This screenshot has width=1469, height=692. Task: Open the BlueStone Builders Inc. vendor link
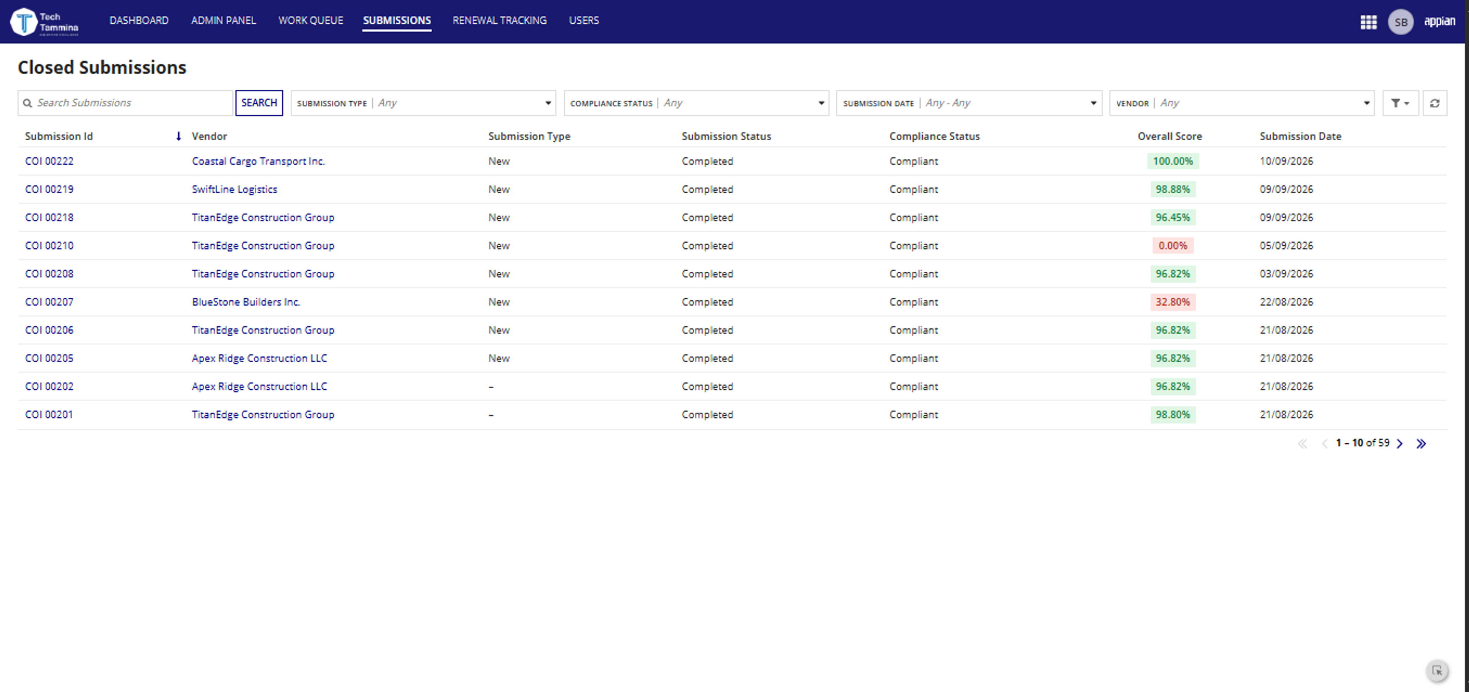click(x=245, y=302)
